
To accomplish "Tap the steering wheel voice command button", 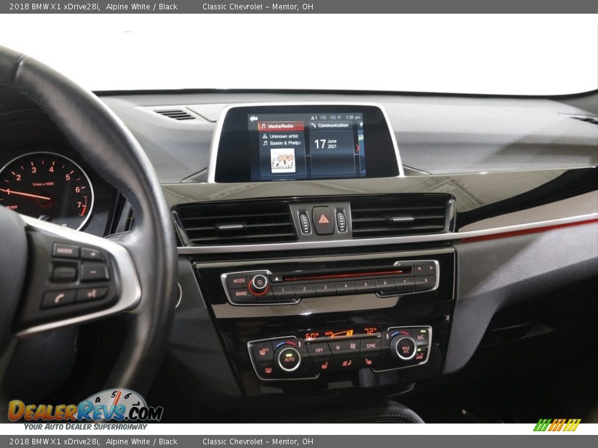I will [92, 294].
